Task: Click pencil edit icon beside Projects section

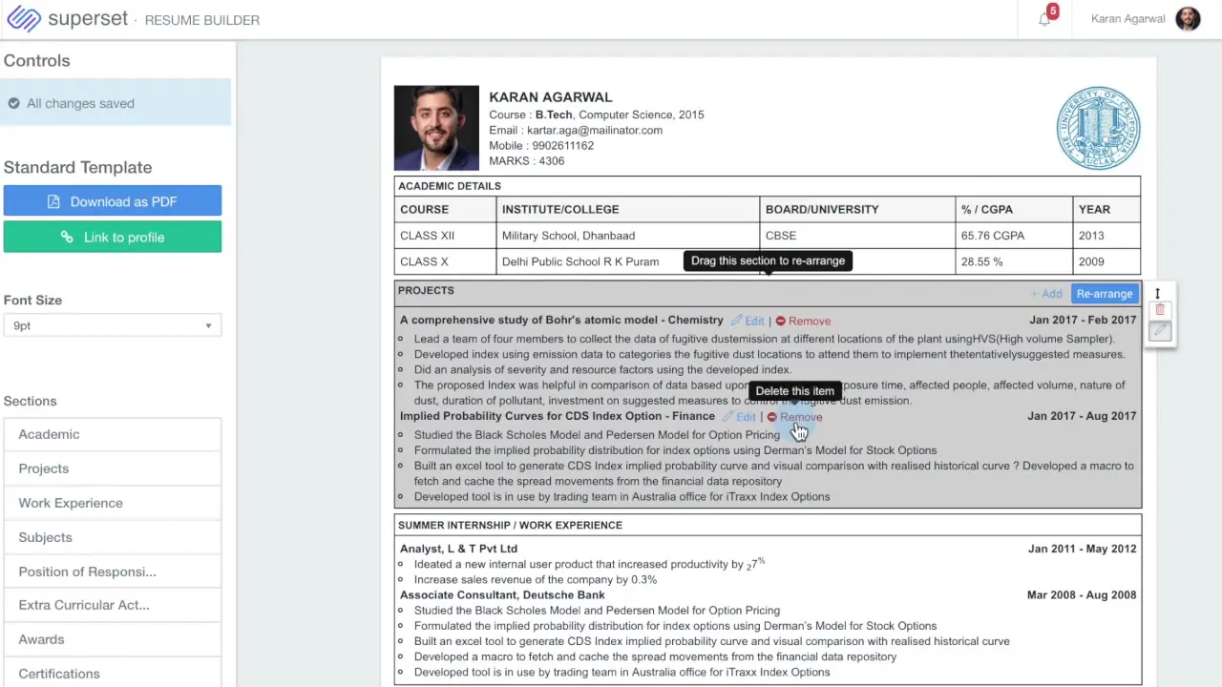Action: point(1160,330)
